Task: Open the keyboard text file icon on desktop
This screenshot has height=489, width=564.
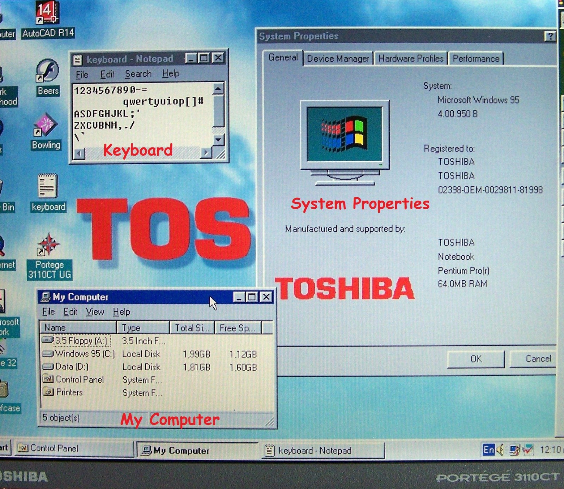Action: click(x=48, y=192)
